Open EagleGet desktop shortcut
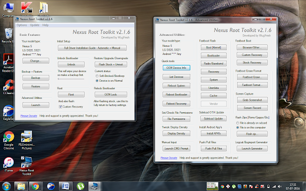The width and height of the screenshot is (306, 191). [x=8, y=113]
